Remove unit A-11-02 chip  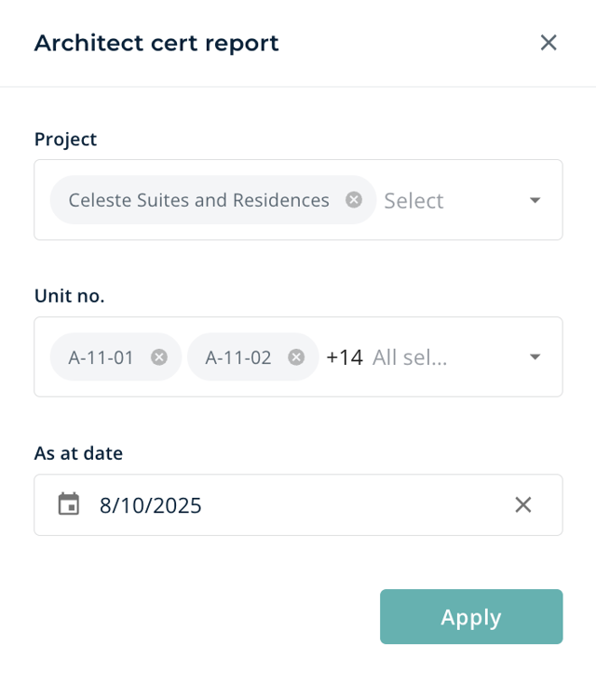[x=296, y=357]
